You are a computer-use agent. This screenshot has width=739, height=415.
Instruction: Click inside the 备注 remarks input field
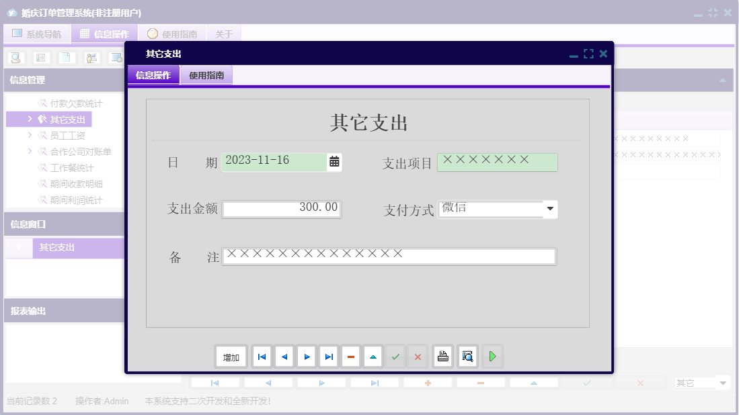[390, 256]
